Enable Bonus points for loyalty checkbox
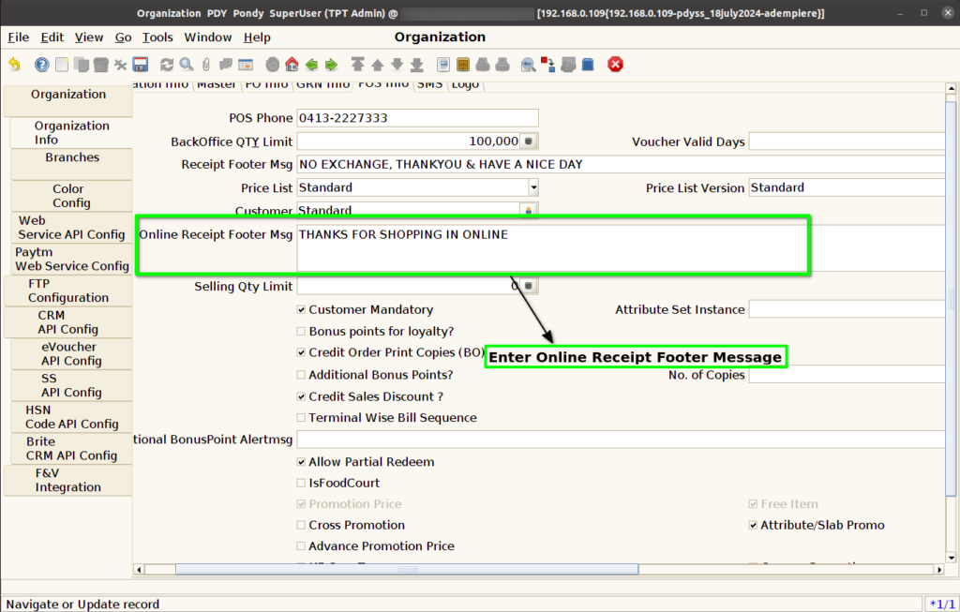This screenshot has width=960, height=612. click(x=301, y=331)
